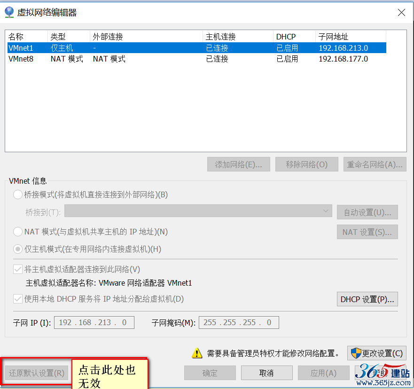Image resolution: width=414 pixels, height=389 pixels.
Task: Toggle 将主机虚拟适配器连接到此网络 checkbox
Action: [18, 270]
